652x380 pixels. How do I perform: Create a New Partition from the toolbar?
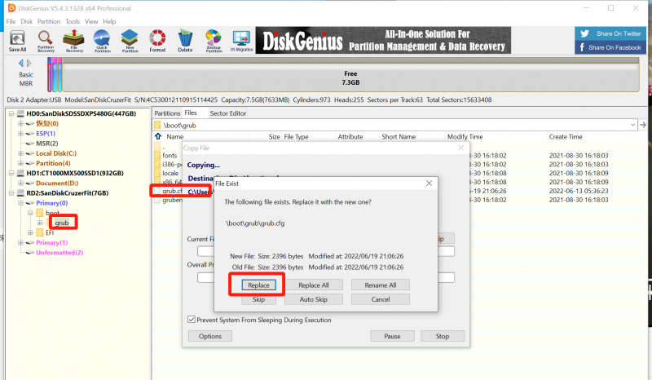pos(130,41)
